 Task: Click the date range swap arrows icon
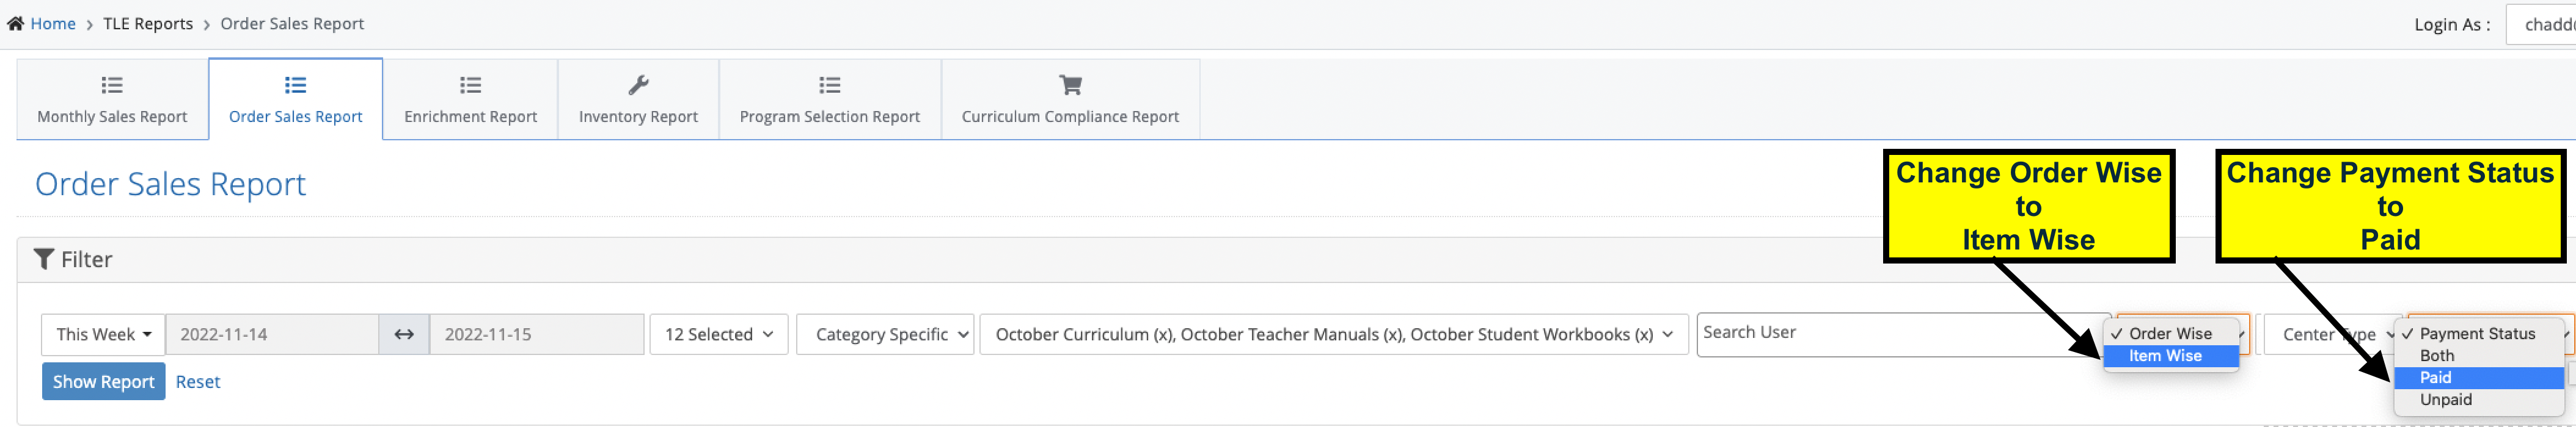pyautogui.click(x=404, y=334)
